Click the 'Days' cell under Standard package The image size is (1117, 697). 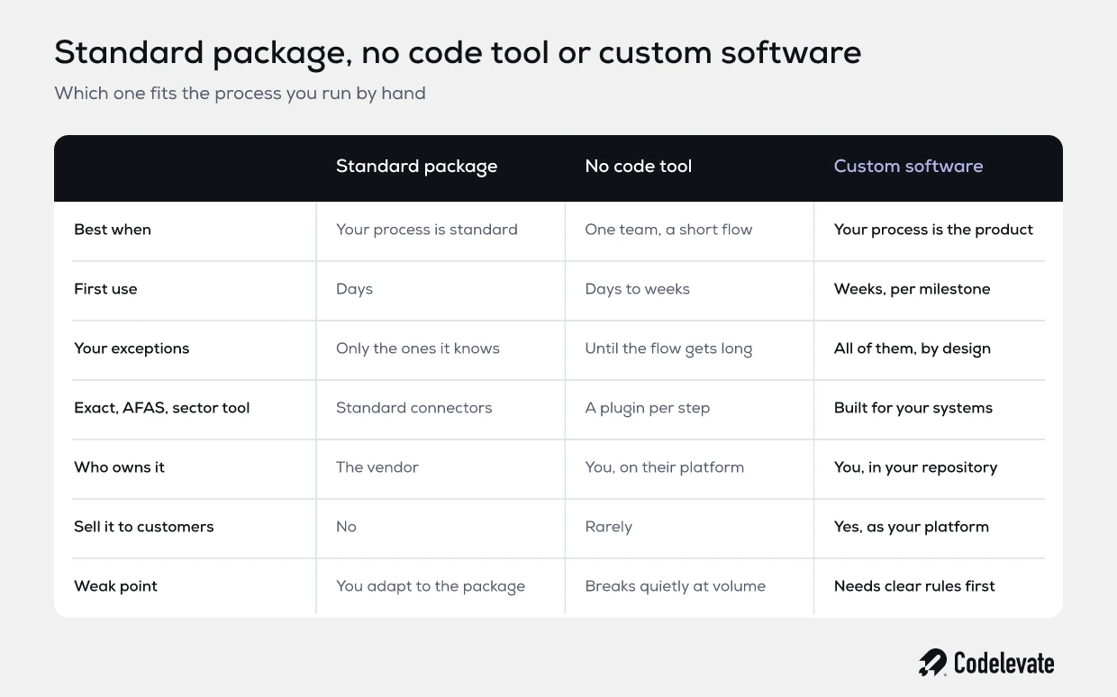tap(354, 289)
